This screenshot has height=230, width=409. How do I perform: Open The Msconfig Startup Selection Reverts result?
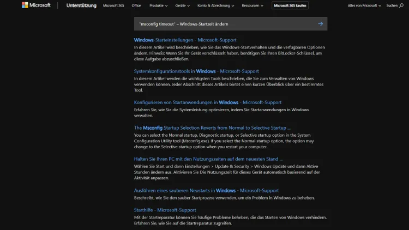(x=212, y=128)
